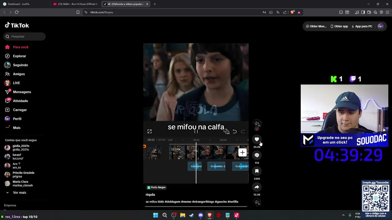Share the video via arrow icon
This screenshot has width=392, height=220.
coord(257,187)
